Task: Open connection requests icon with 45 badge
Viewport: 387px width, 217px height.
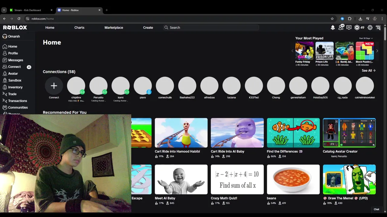Action: pos(341,27)
